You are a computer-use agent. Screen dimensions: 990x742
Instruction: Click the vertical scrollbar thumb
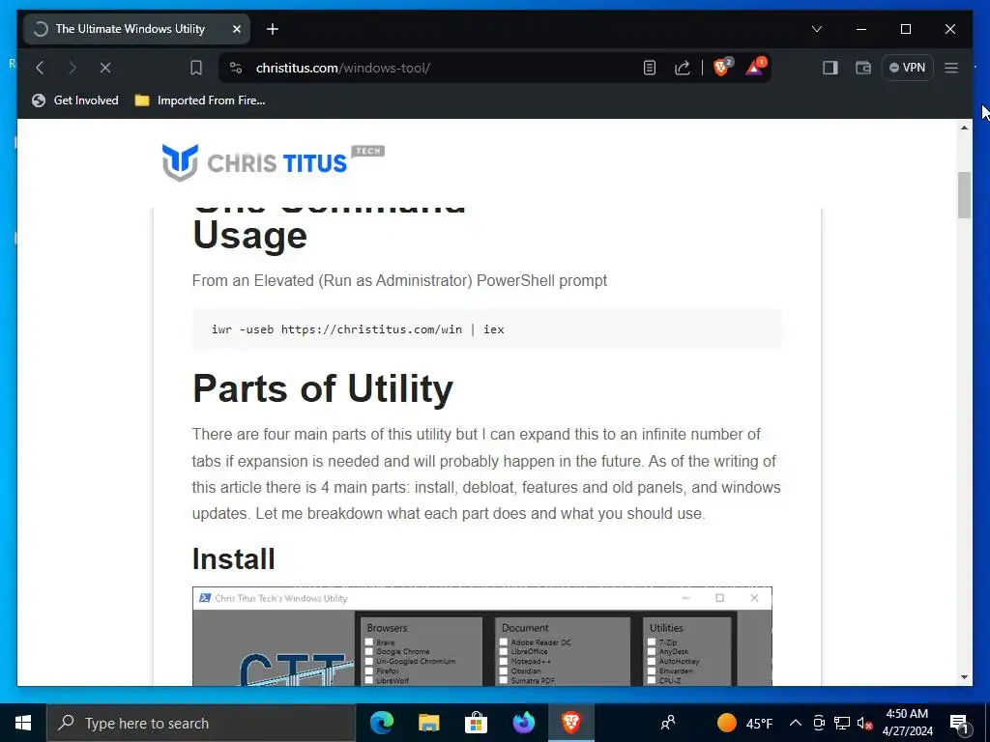(x=964, y=195)
